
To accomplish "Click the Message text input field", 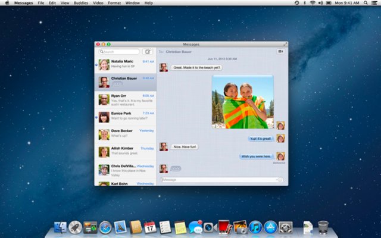I will click(x=221, y=180).
